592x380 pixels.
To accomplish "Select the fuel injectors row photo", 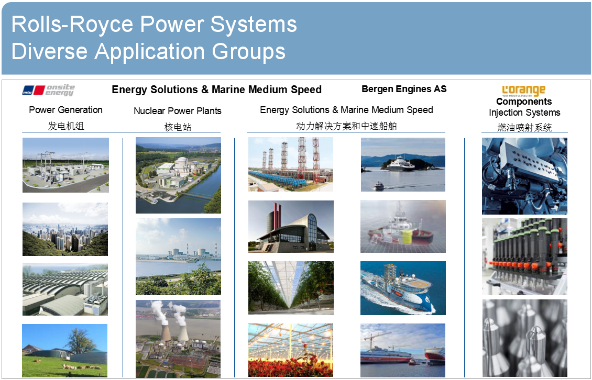I will (x=524, y=256).
